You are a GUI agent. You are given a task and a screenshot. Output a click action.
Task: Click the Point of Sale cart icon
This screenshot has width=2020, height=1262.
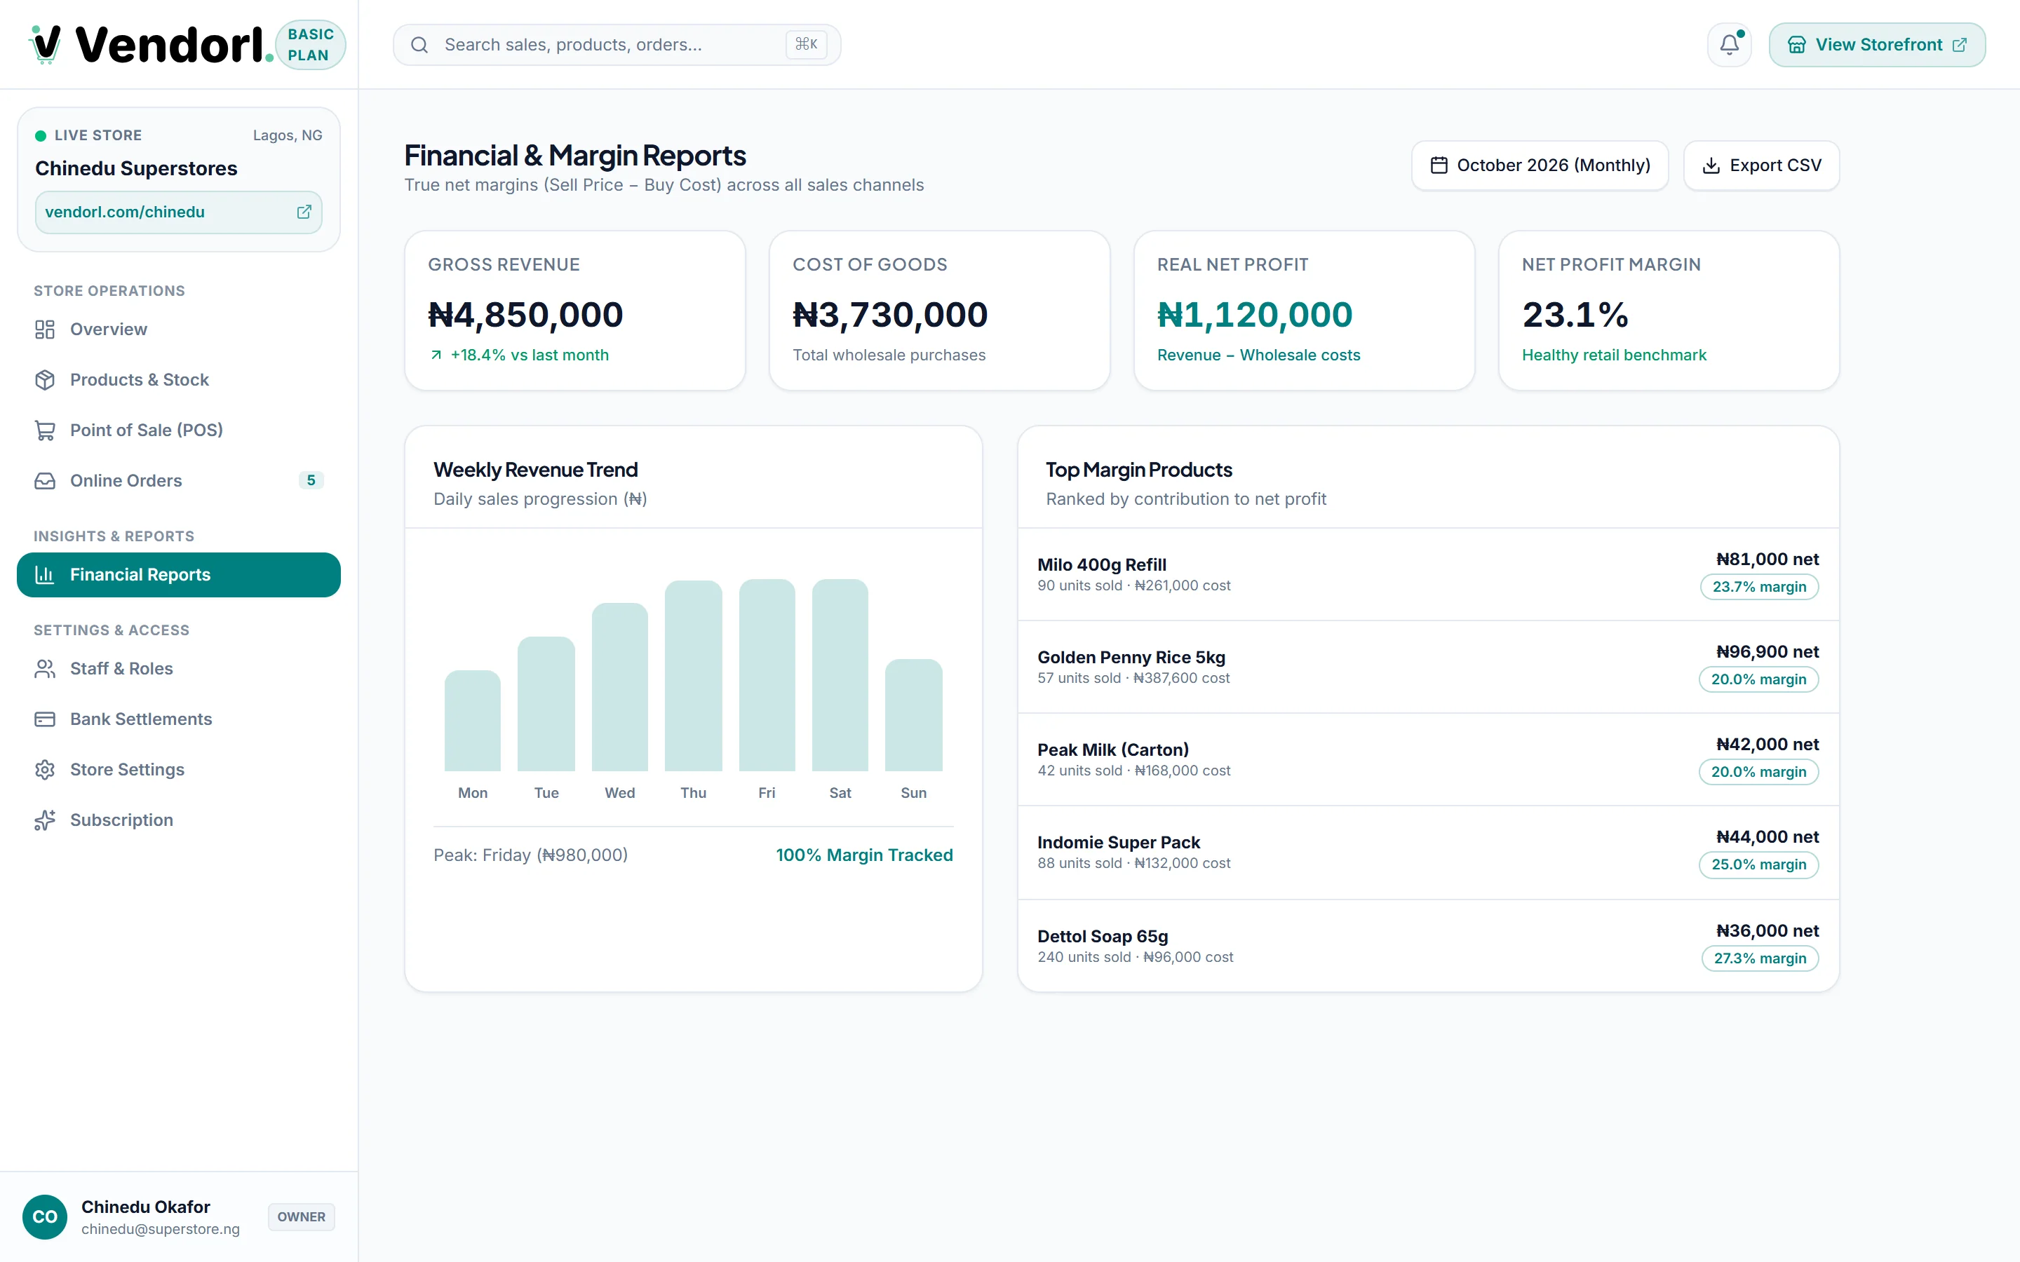point(45,430)
